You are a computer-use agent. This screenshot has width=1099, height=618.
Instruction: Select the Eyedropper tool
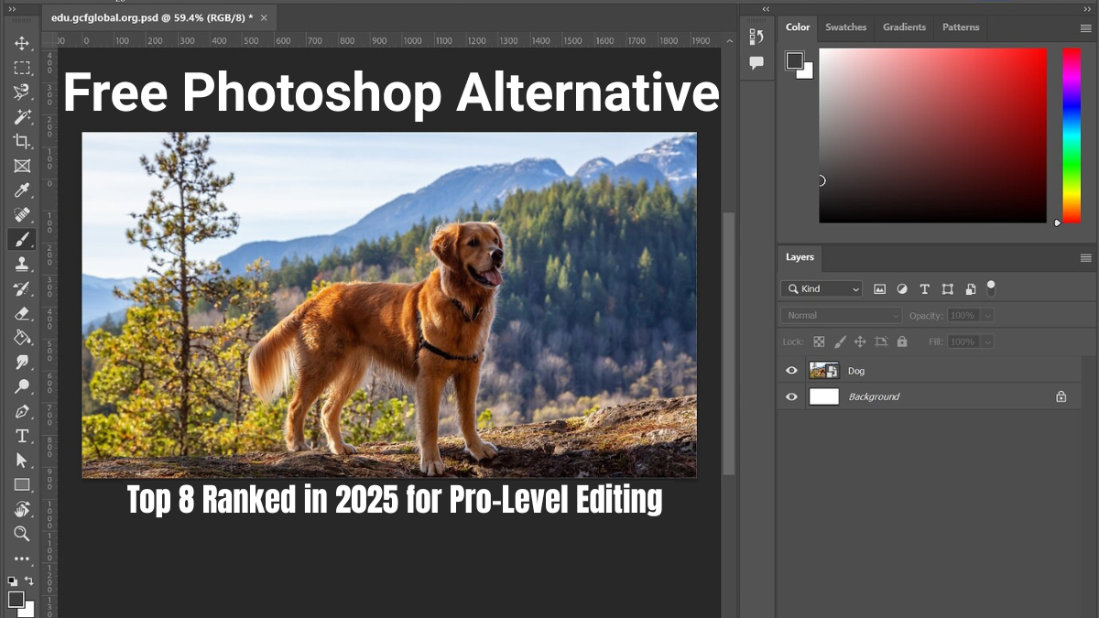22,190
